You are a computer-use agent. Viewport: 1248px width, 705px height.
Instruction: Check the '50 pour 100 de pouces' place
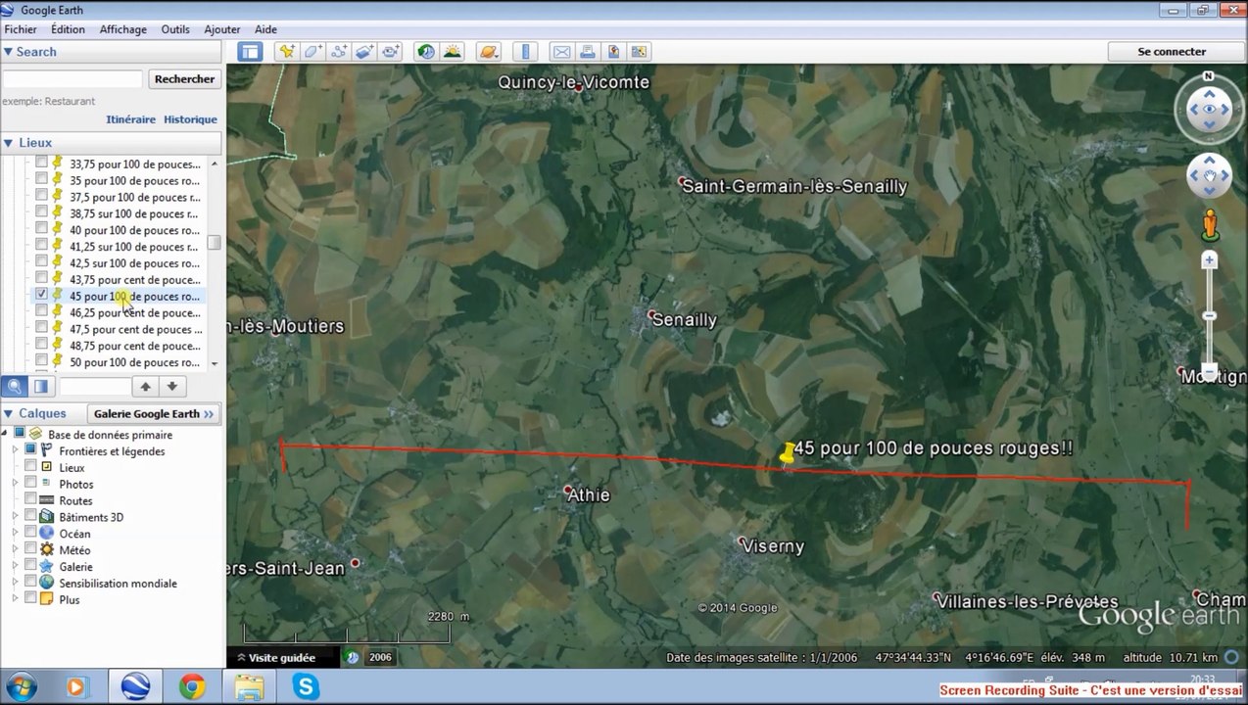41,360
